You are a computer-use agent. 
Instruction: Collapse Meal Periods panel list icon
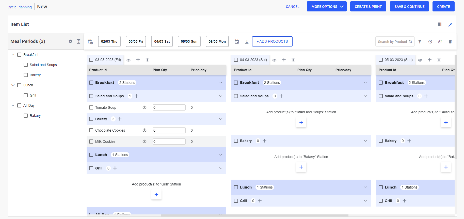pos(79,41)
